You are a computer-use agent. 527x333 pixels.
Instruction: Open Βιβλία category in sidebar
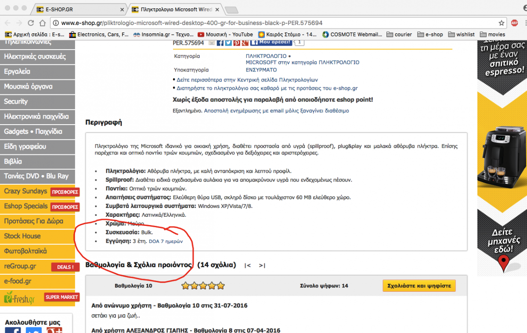click(37, 161)
